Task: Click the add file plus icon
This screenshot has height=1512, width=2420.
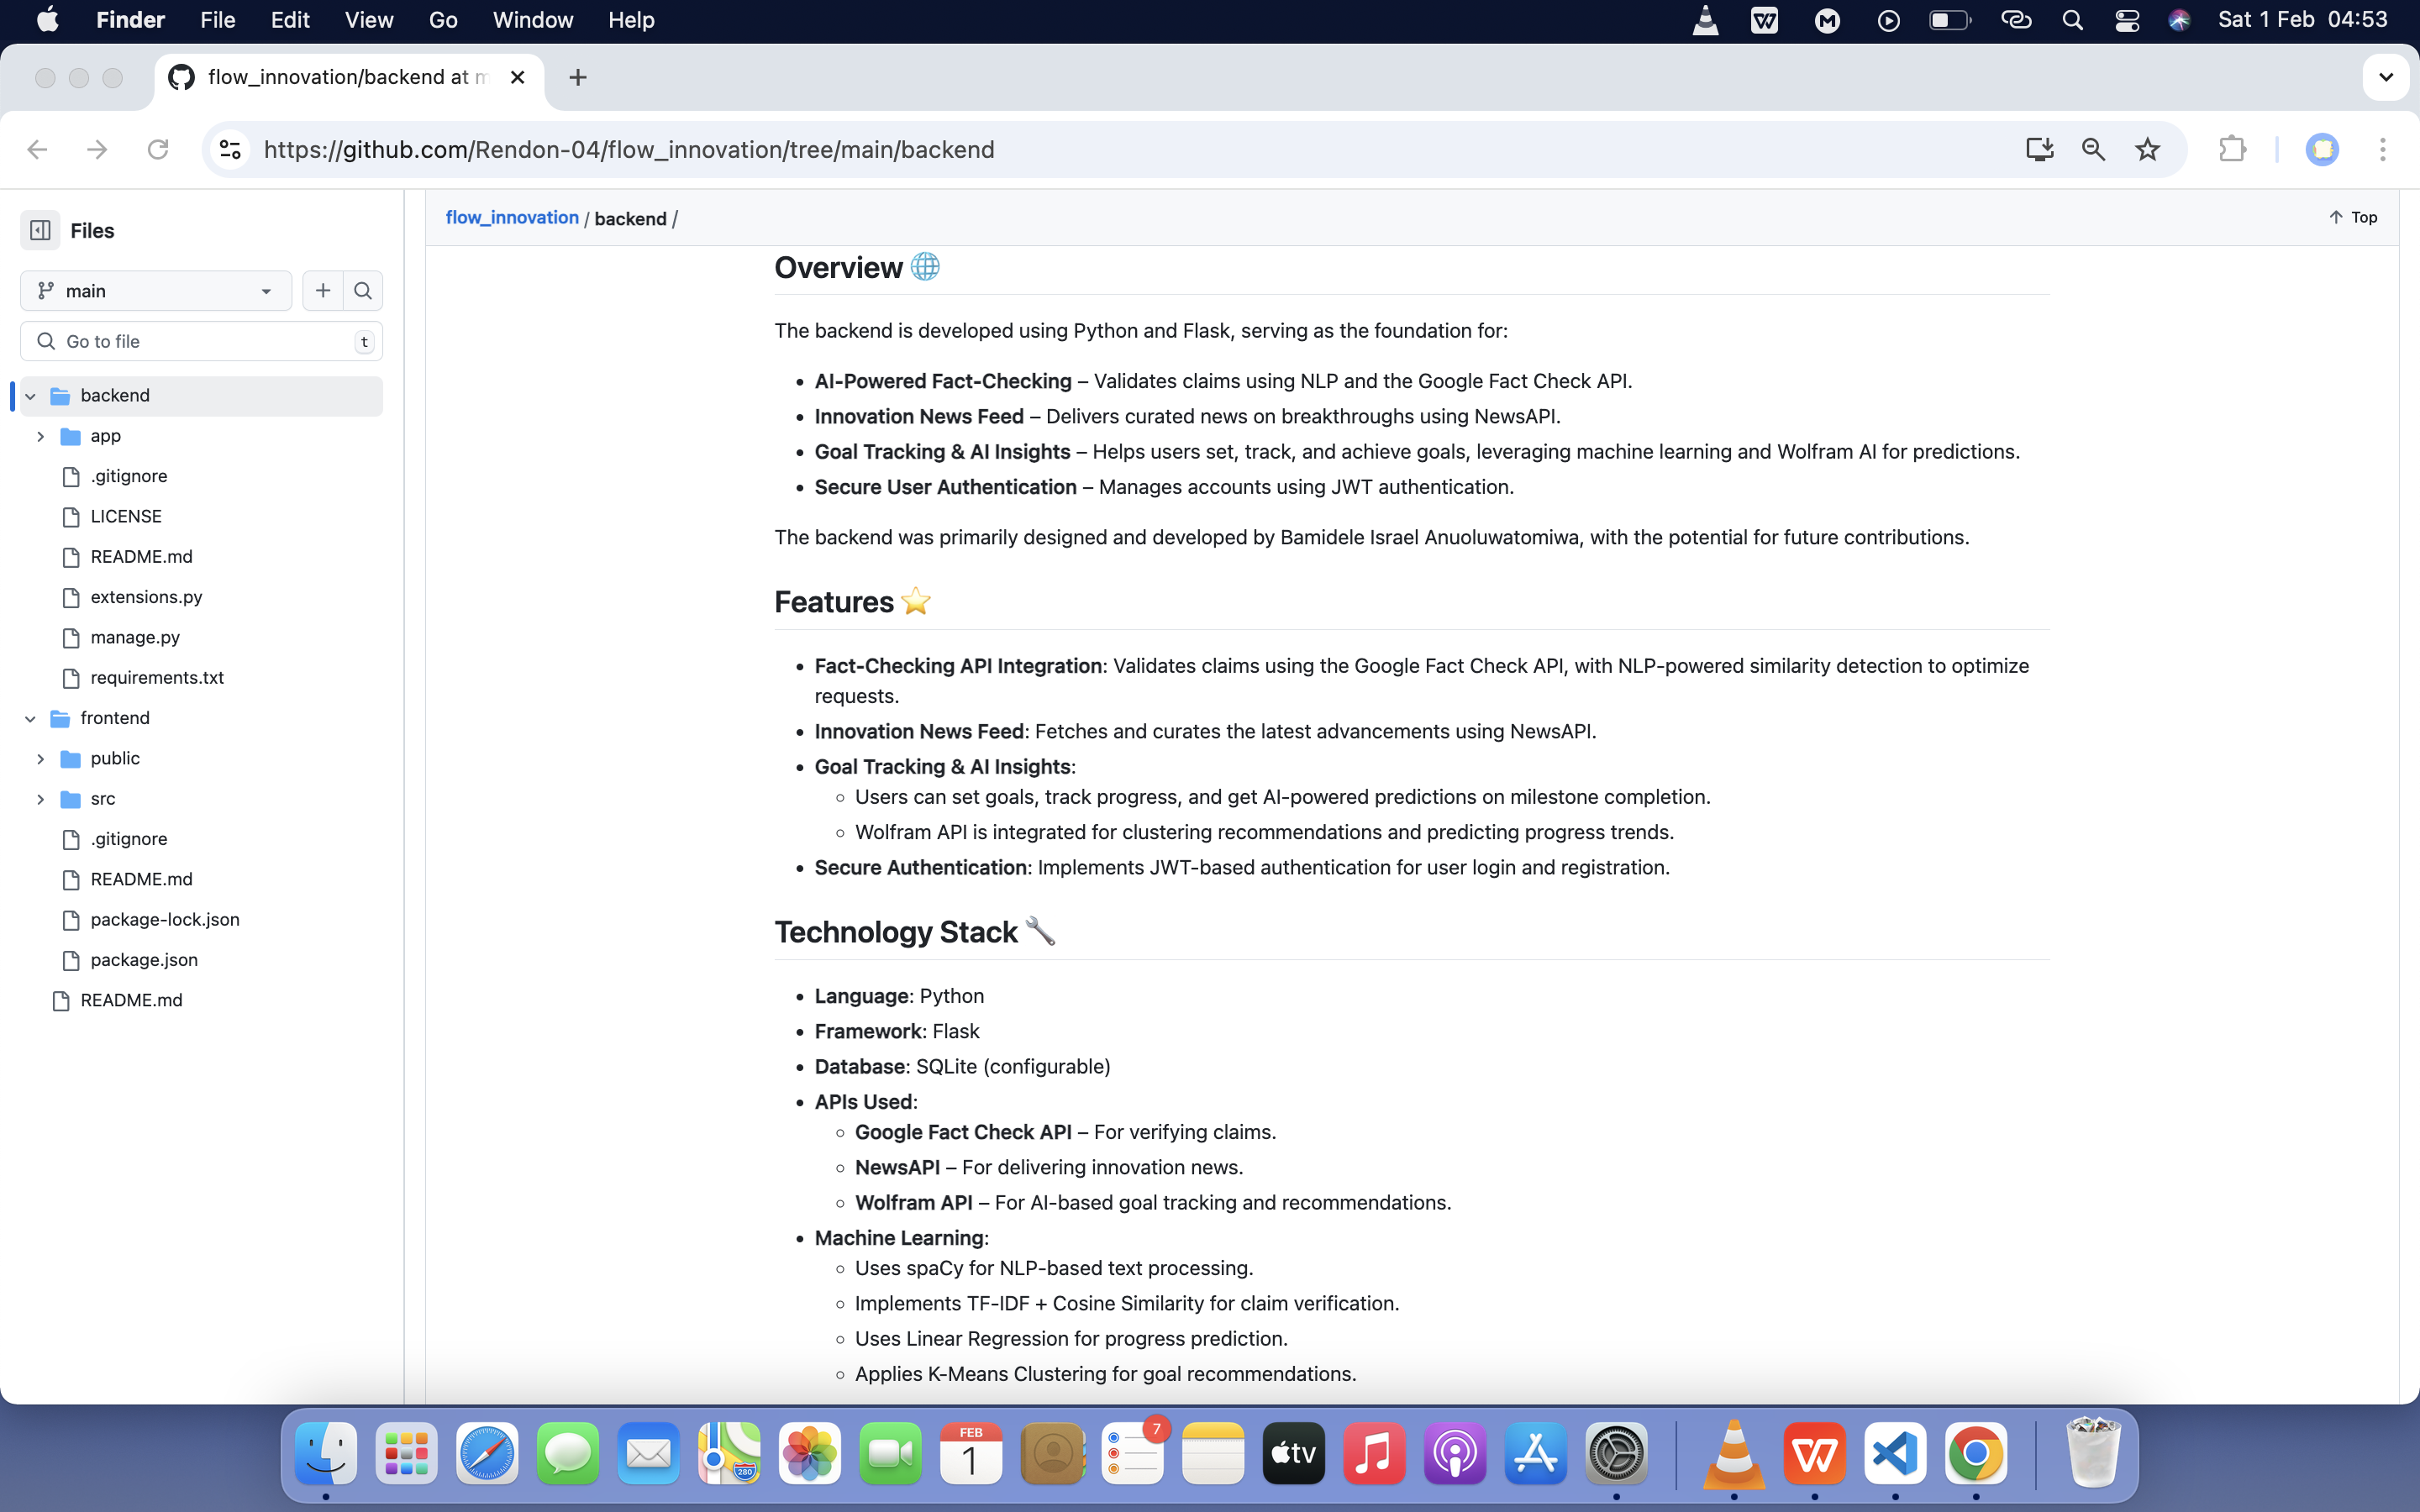Action: pyautogui.click(x=322, y=291)
